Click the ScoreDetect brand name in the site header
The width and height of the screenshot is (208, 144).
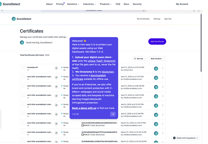[11, 4]
